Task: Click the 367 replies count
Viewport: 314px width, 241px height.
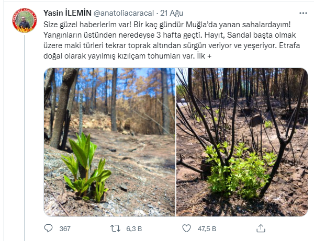Action: tap(65, 228)
